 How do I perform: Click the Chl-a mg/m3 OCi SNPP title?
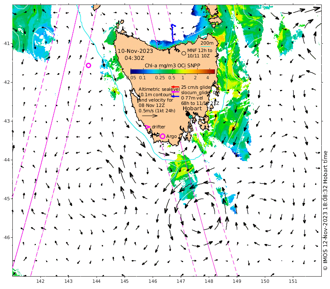[172, 66]
